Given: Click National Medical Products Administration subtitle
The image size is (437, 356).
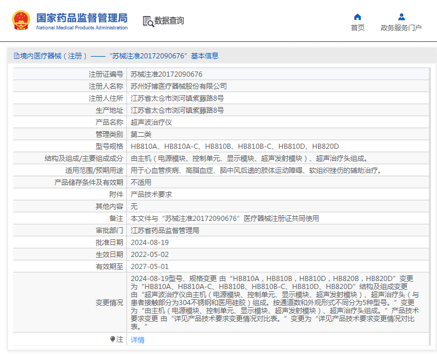Looking at the screenshot, I should tap(82, 28).
